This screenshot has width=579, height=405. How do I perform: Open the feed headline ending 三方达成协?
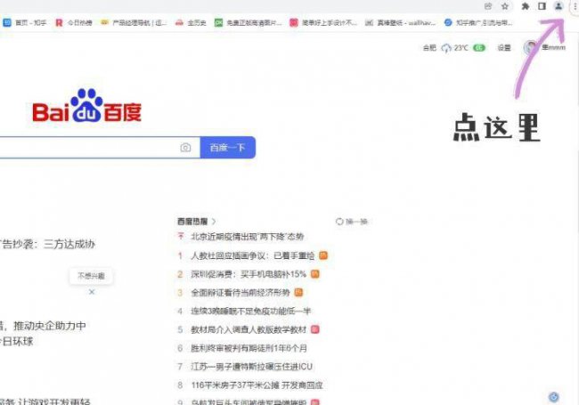click(x=47, y=244)
